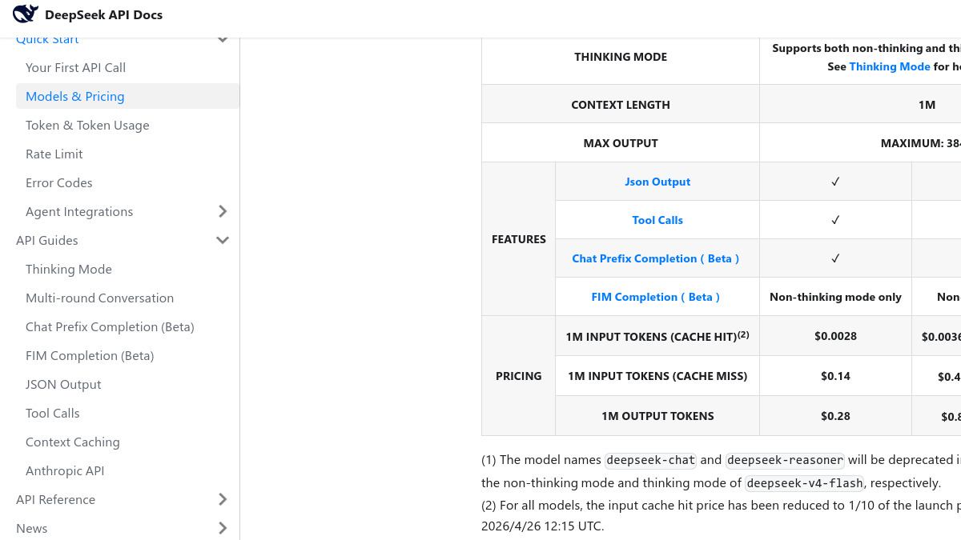Open Multi-round Conversation guide
Image resolution: width=961 pixels, height=540 pixels.
tap(99, 298)
